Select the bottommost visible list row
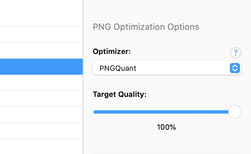251x154 pixels. [x=41, y=147]
